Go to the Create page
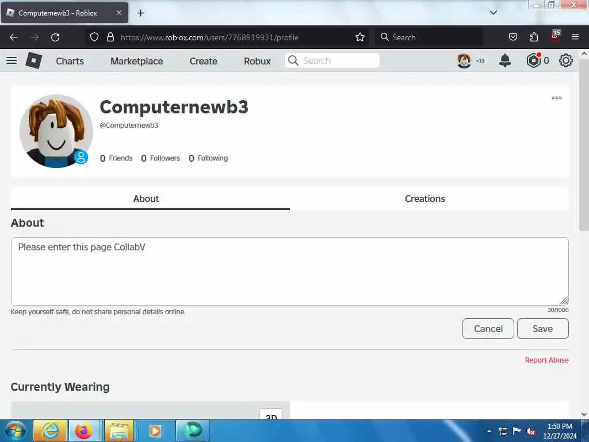 tap(203, 61)
